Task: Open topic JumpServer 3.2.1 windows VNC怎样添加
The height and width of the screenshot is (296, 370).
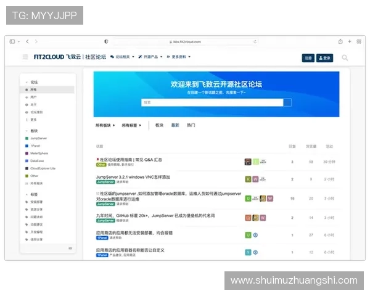Action: point(133,177)
